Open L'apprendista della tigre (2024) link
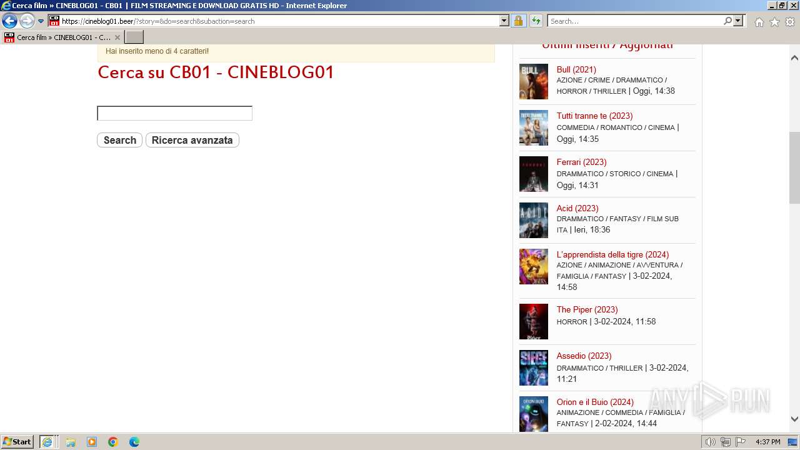This screenshot has width=800, height=450. point(612,254)
